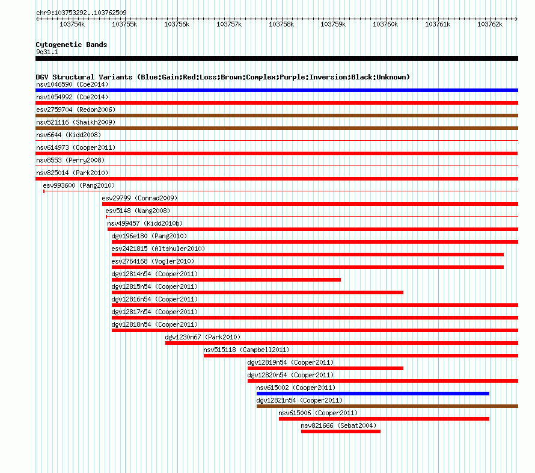Open esv2421815 (Altshuler2010) variant
Image resolution: width=535 pixels, height=473 pixels.
158,249
